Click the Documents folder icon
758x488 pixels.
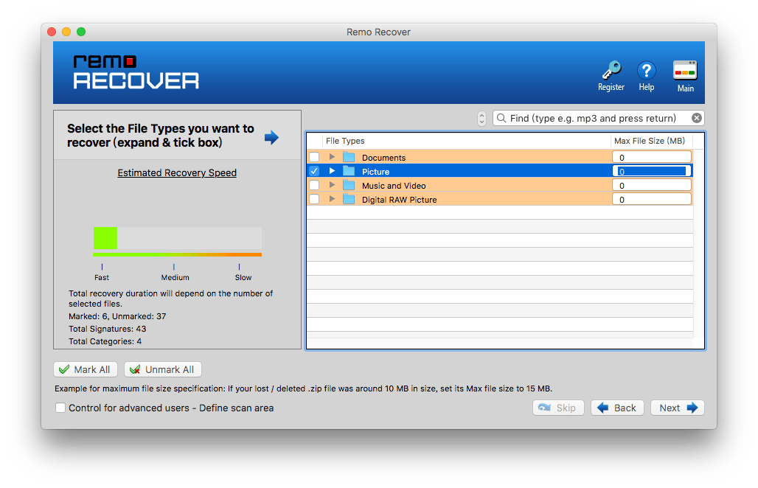tap(349, 158)
